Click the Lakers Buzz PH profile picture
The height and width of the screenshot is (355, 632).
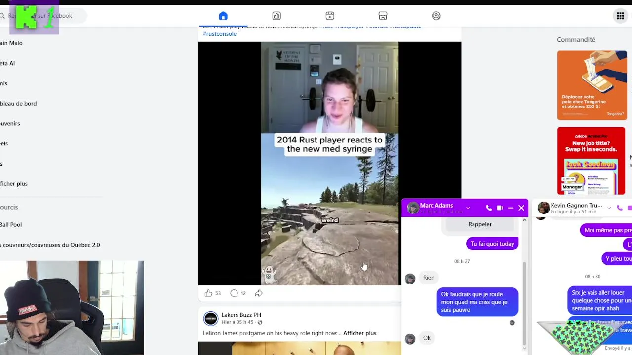coord(211,318)
